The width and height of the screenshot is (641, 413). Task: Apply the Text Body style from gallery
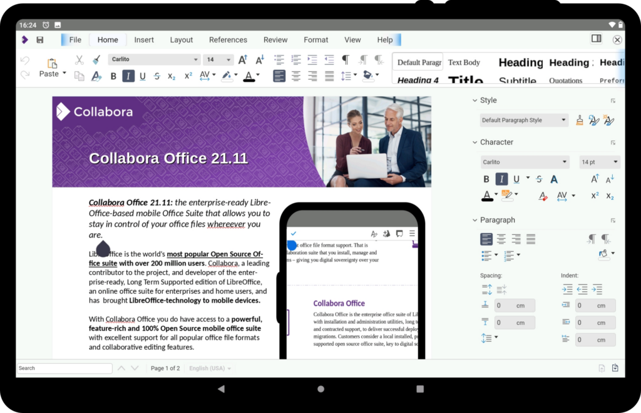[x=464, y=62]
